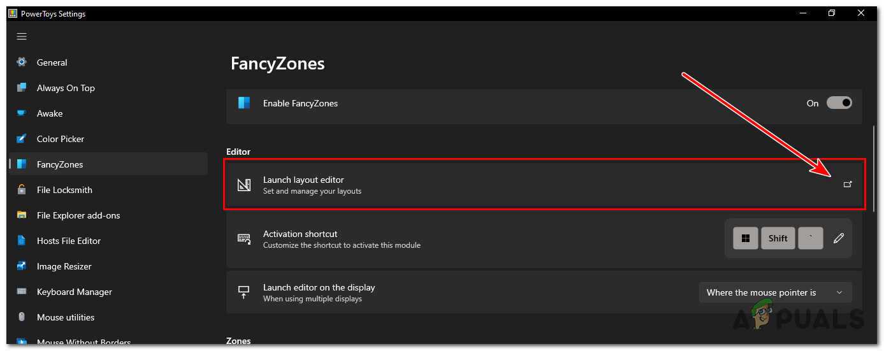
Task: Select Mouse utilities in the sidebar
Action: point(66,317)
